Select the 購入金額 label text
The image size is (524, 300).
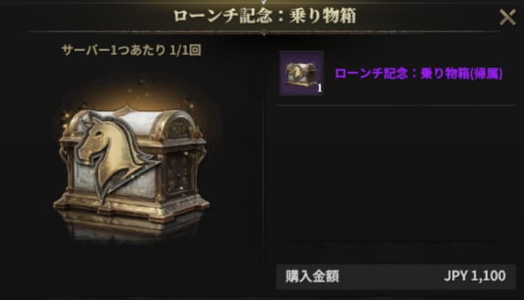(312, 276)
